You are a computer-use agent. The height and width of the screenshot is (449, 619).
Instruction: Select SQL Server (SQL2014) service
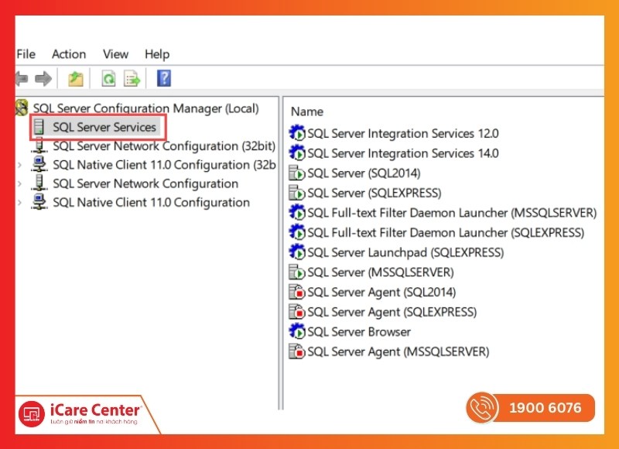[364, 173]
